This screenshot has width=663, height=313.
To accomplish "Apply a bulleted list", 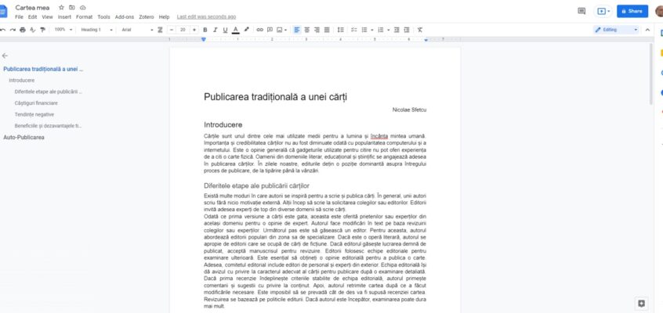I will click(x=364, y=30).
